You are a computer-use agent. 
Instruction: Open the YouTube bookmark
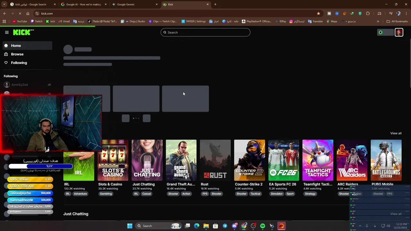click(x=20, y=21)
